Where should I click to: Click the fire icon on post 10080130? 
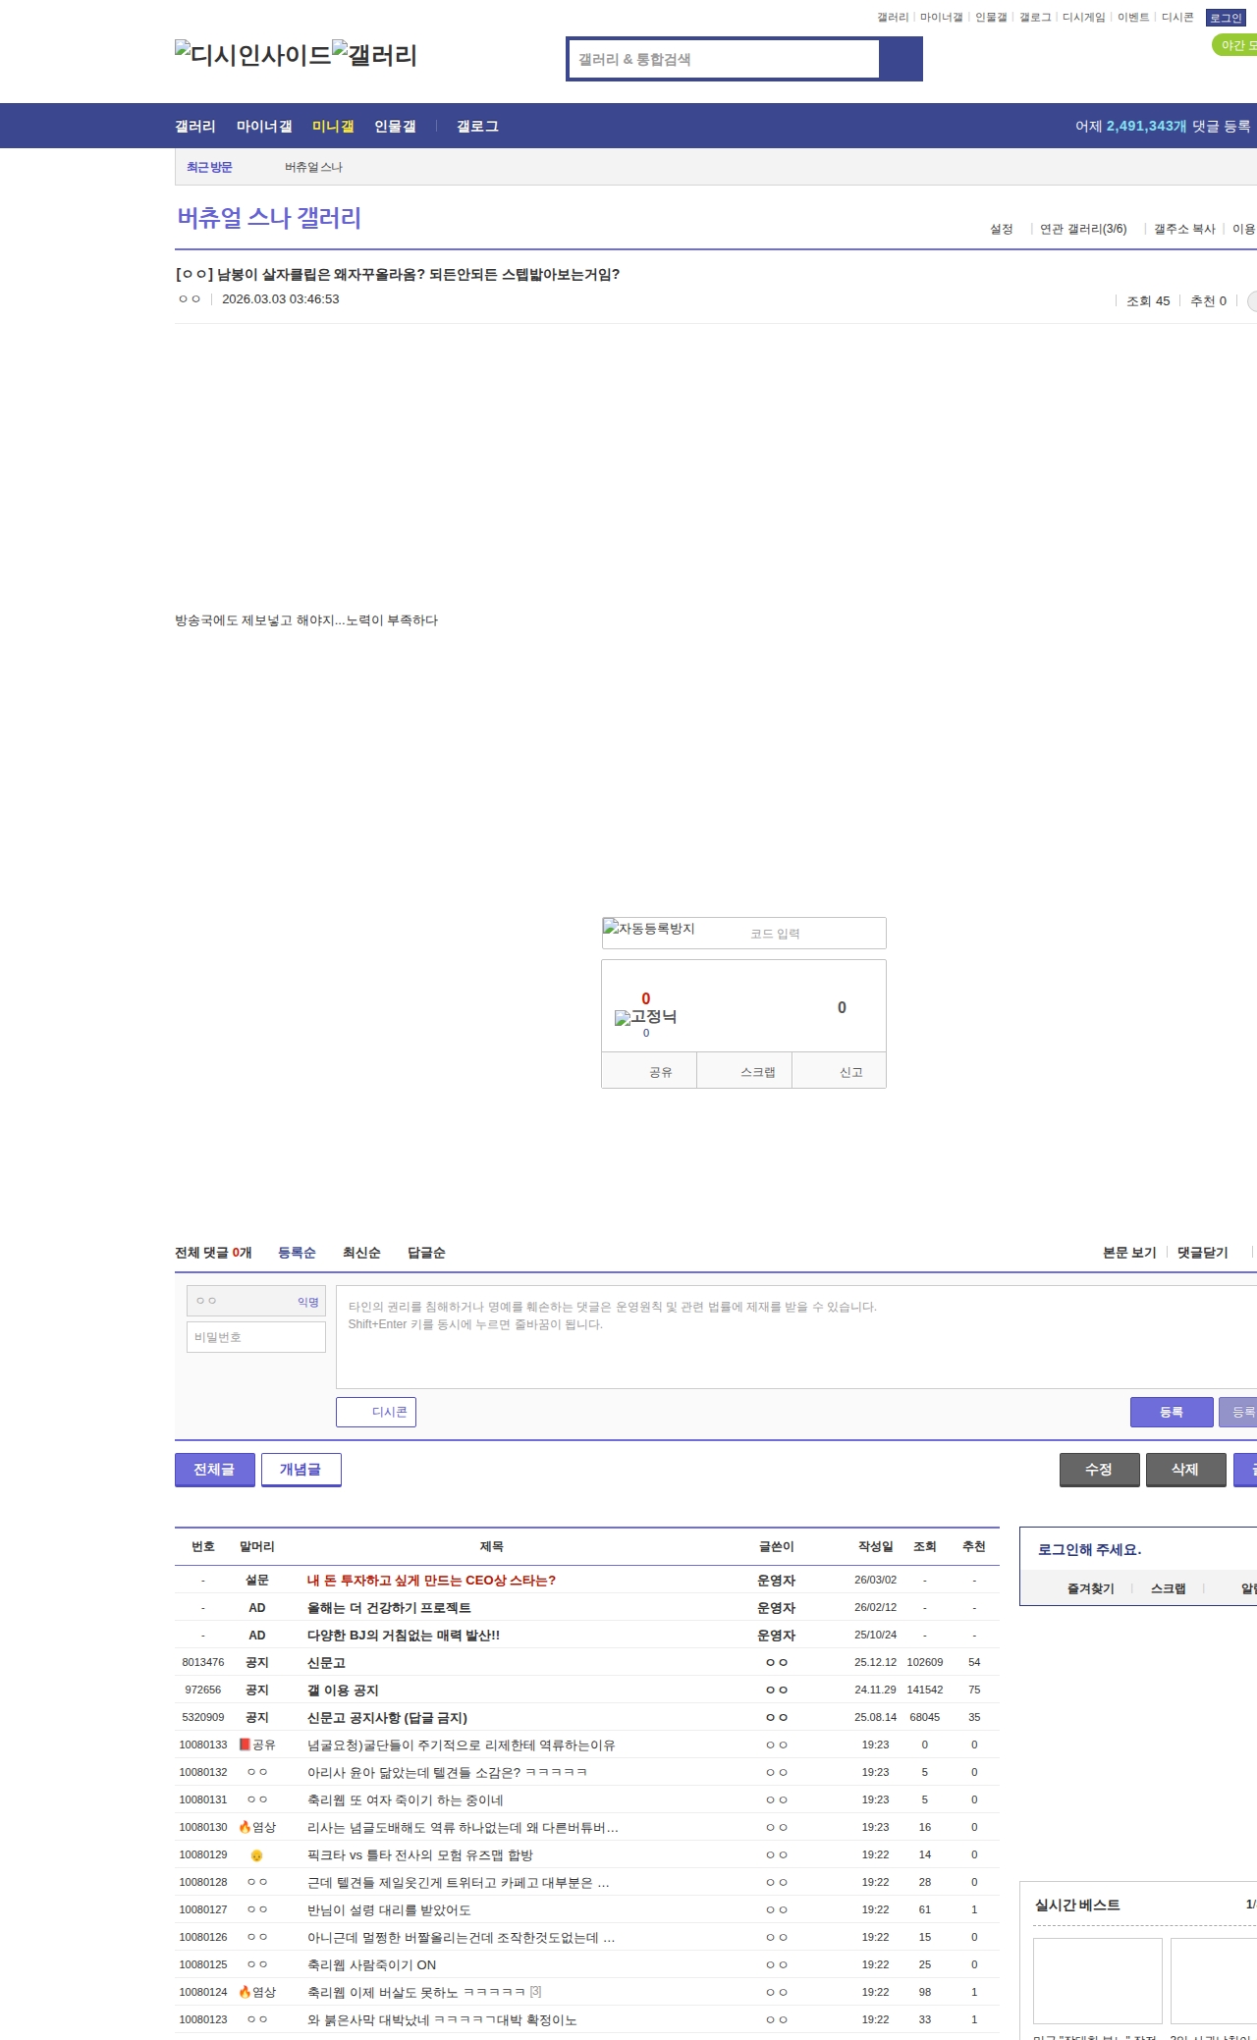tap(245, 1827)
